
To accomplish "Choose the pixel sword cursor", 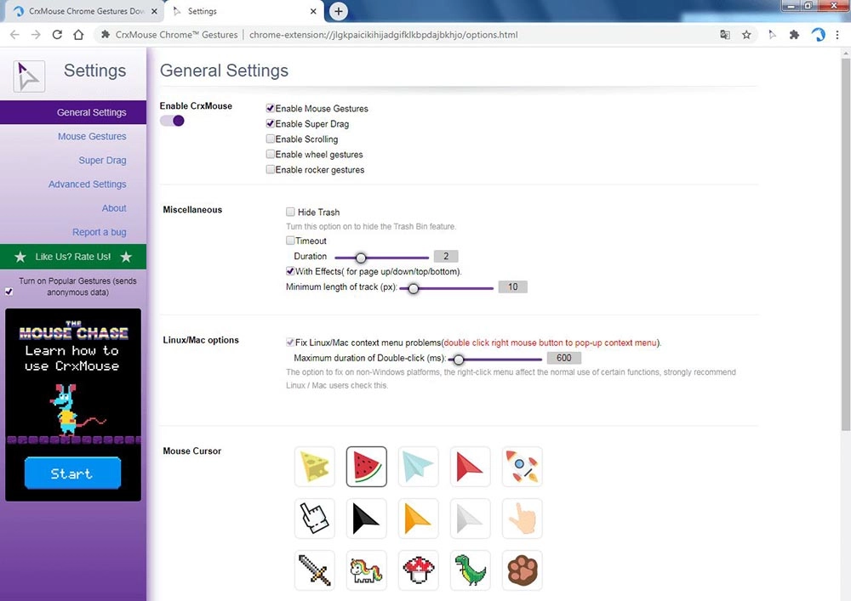I will [314, 570].
